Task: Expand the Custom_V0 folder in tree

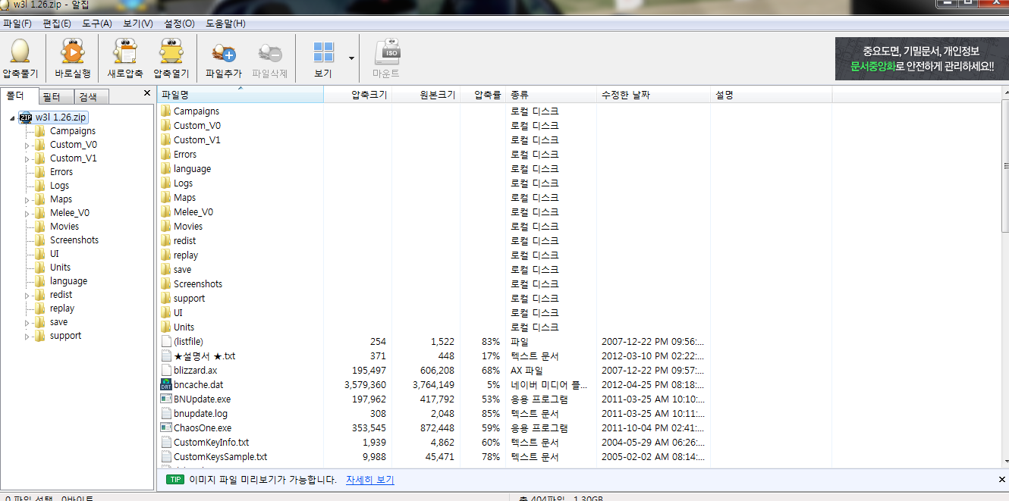Action: [27, 145]
